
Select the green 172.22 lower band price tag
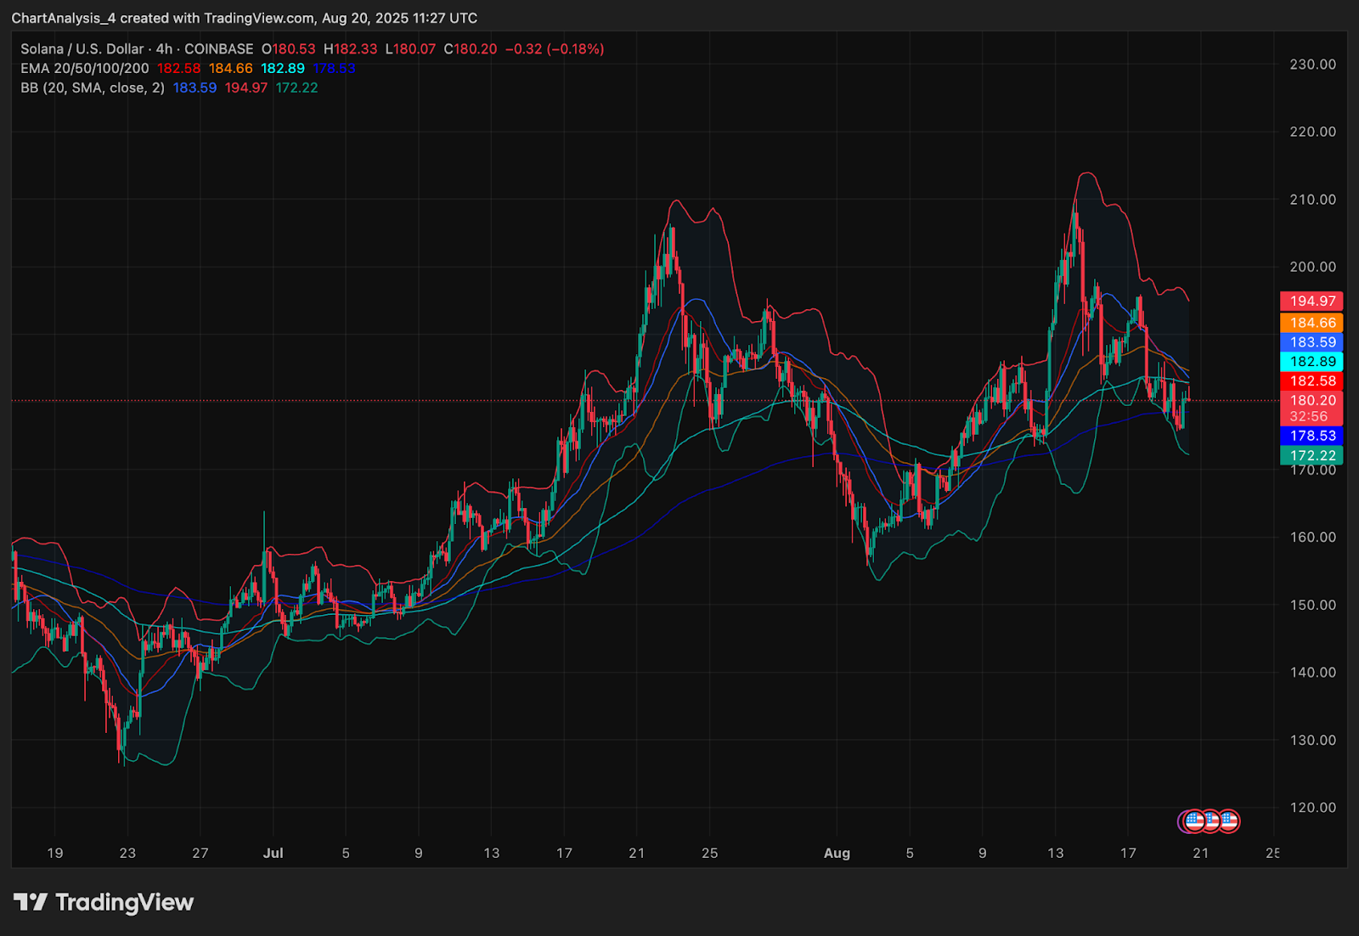coord(1311,456)
